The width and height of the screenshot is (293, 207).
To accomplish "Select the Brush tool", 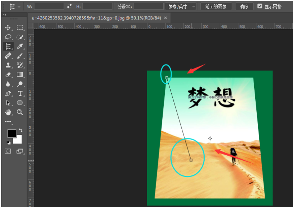I will click(20, 55).
